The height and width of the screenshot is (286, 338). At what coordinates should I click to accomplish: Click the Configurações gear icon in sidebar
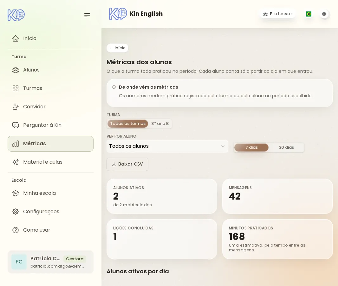(16, 211)
